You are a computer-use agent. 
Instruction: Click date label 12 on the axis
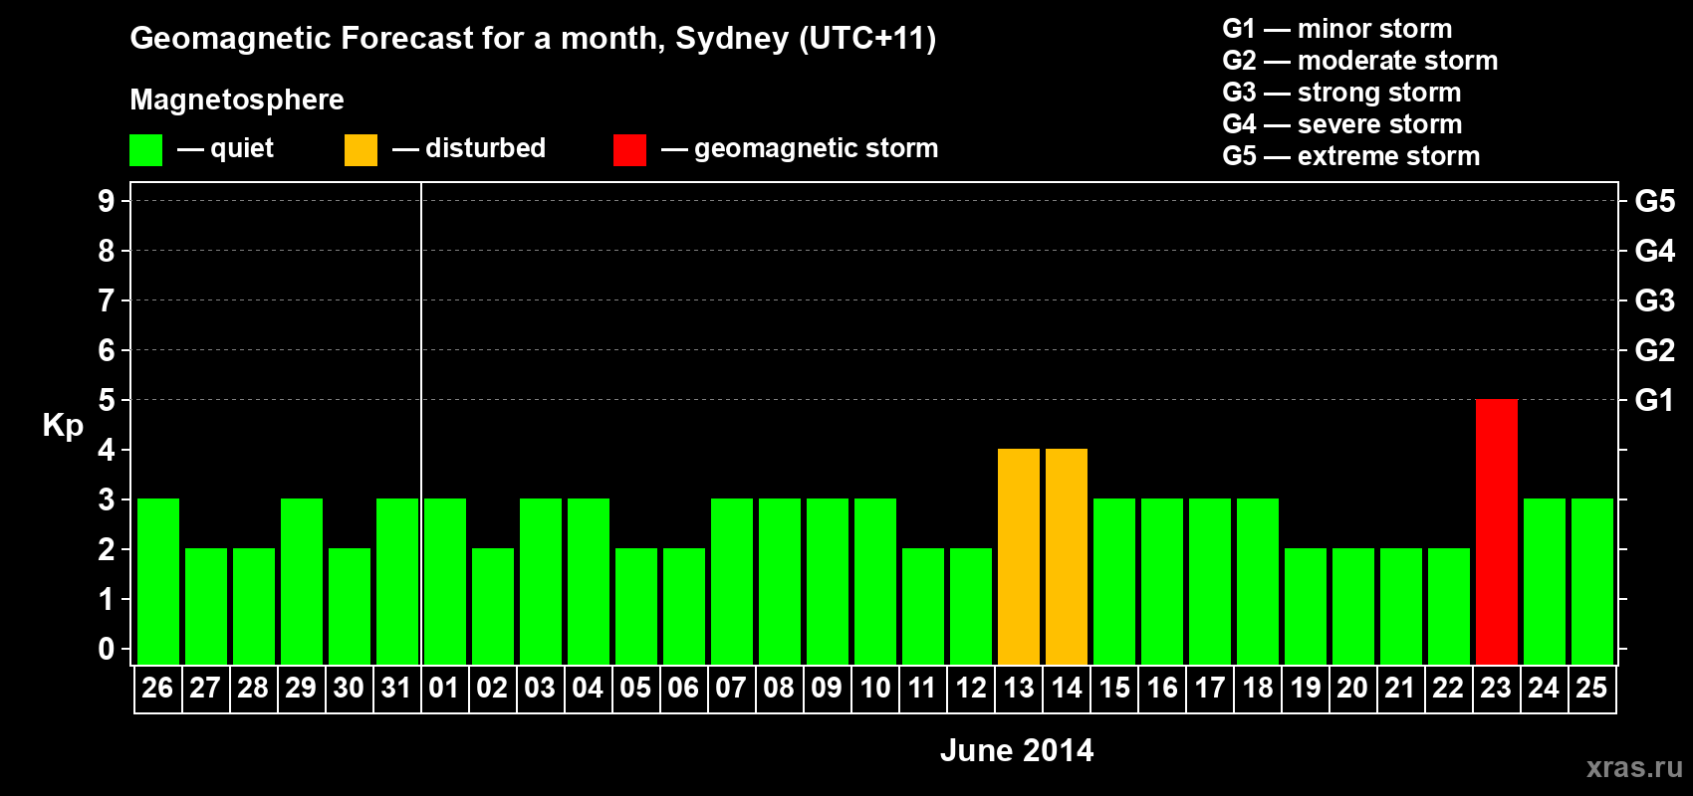click(x=971, y=688)
